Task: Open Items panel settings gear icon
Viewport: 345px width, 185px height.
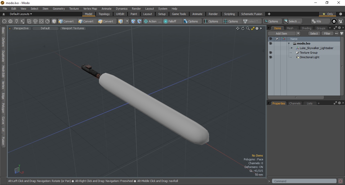Action: click(x=339, y=28)
